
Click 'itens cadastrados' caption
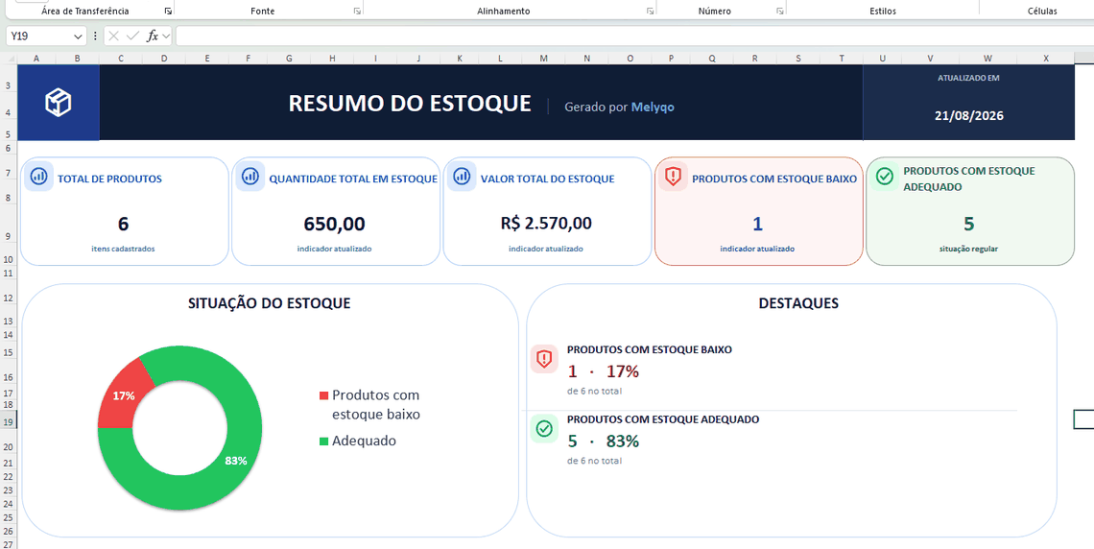pos(124,249)
